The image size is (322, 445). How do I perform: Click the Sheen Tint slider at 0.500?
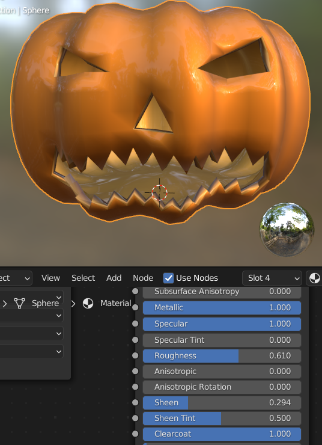click(222, 418)
